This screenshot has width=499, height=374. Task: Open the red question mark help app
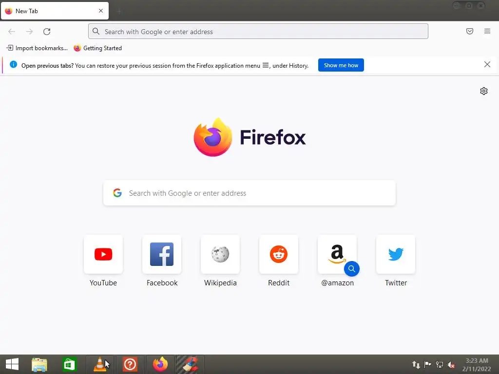pyautogui.click(x=130, y=364)
